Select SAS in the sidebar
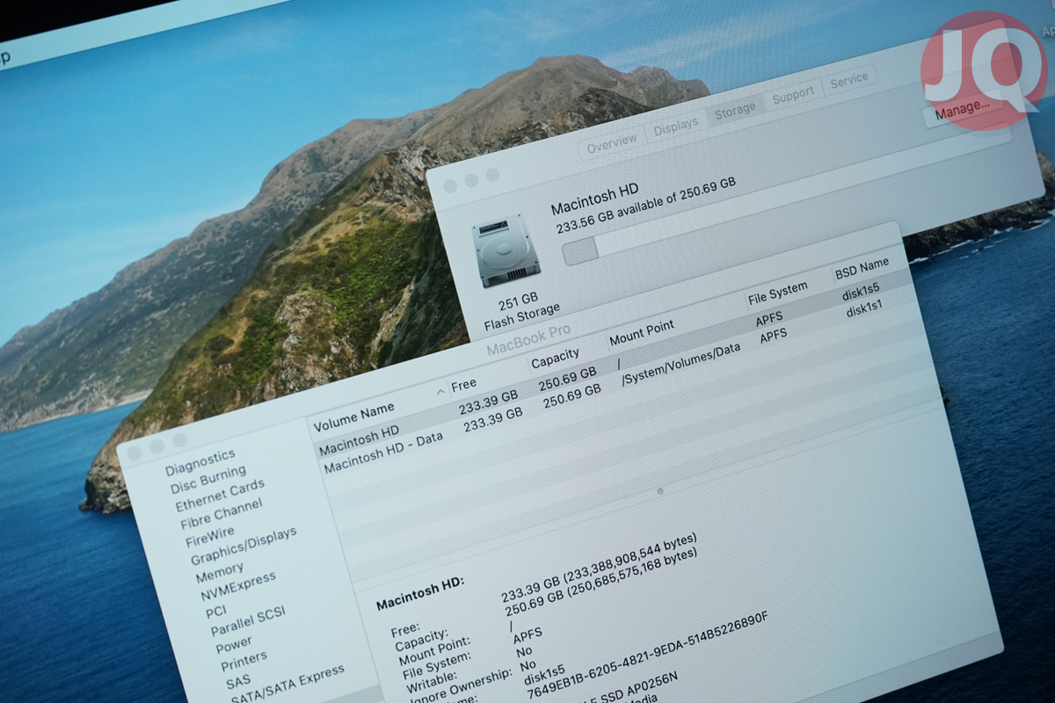This screenshot has width=1055, height=703. (x=238, y=680)
